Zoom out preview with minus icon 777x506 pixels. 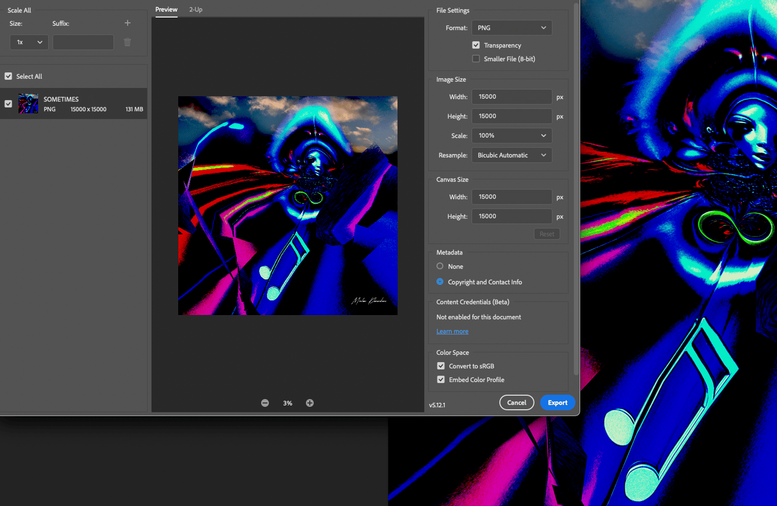coord(265,403)
